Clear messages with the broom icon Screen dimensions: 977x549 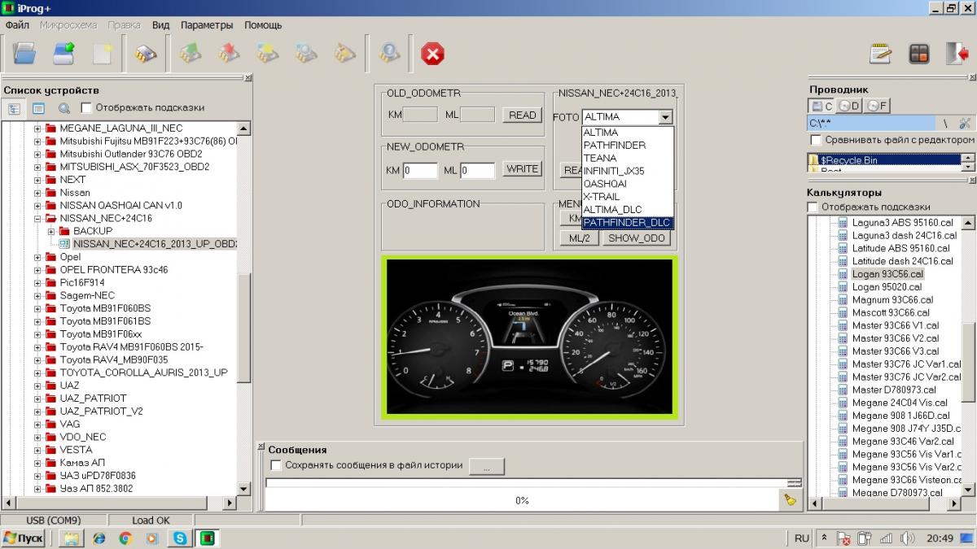790,500
